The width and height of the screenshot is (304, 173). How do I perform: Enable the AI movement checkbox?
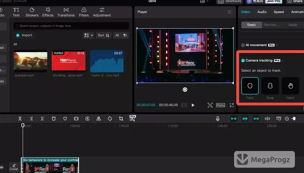[243, 45]
